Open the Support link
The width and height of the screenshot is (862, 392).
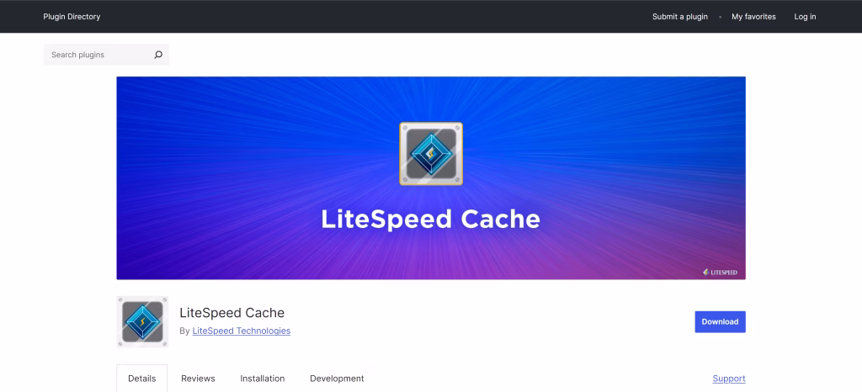click(729, 379)
